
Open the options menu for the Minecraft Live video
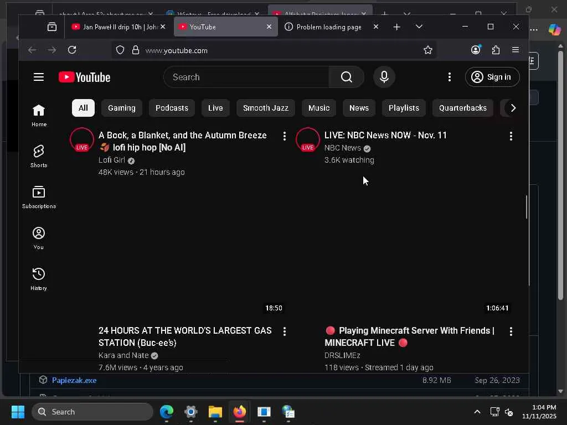pyautogui.click(x=511, y=331)
